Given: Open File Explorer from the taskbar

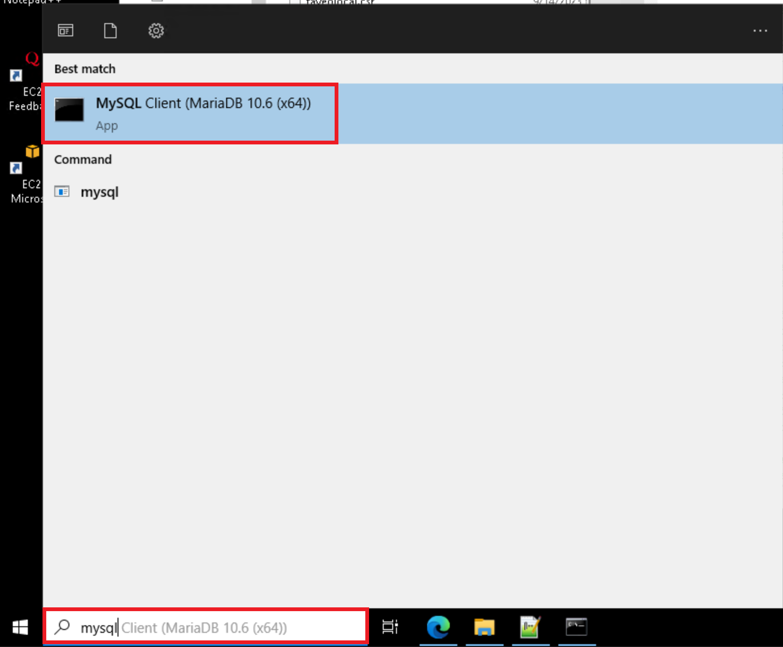Looking at the screenshot, I should click(484, 627).
